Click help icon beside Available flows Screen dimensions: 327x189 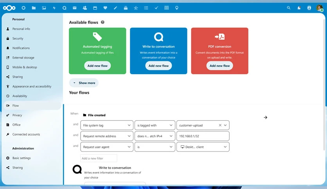tap(102, 22)
